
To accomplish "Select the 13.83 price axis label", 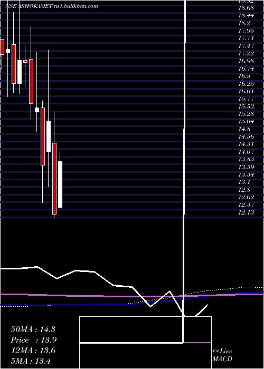I will click(246, 159).
